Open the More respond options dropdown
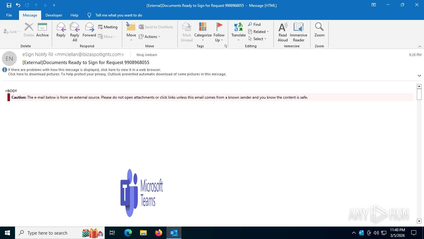The height and width of the screenshot is (239, 424). coord(107,36)
